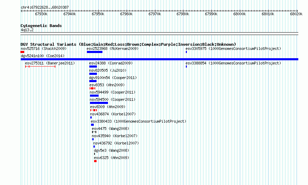This screenshot has height=185, width=308.
Task: Click the 67930k ruler position
Action: pos(41,14)
